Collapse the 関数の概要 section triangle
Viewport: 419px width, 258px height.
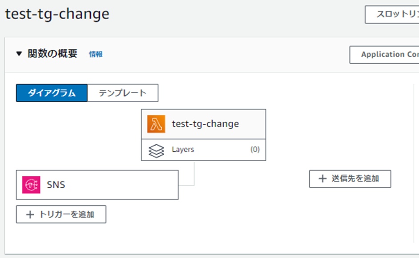[x=19, y=54]
